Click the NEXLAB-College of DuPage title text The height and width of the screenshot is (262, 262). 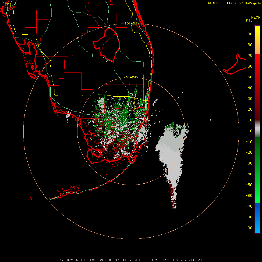[x=233, y=3]
